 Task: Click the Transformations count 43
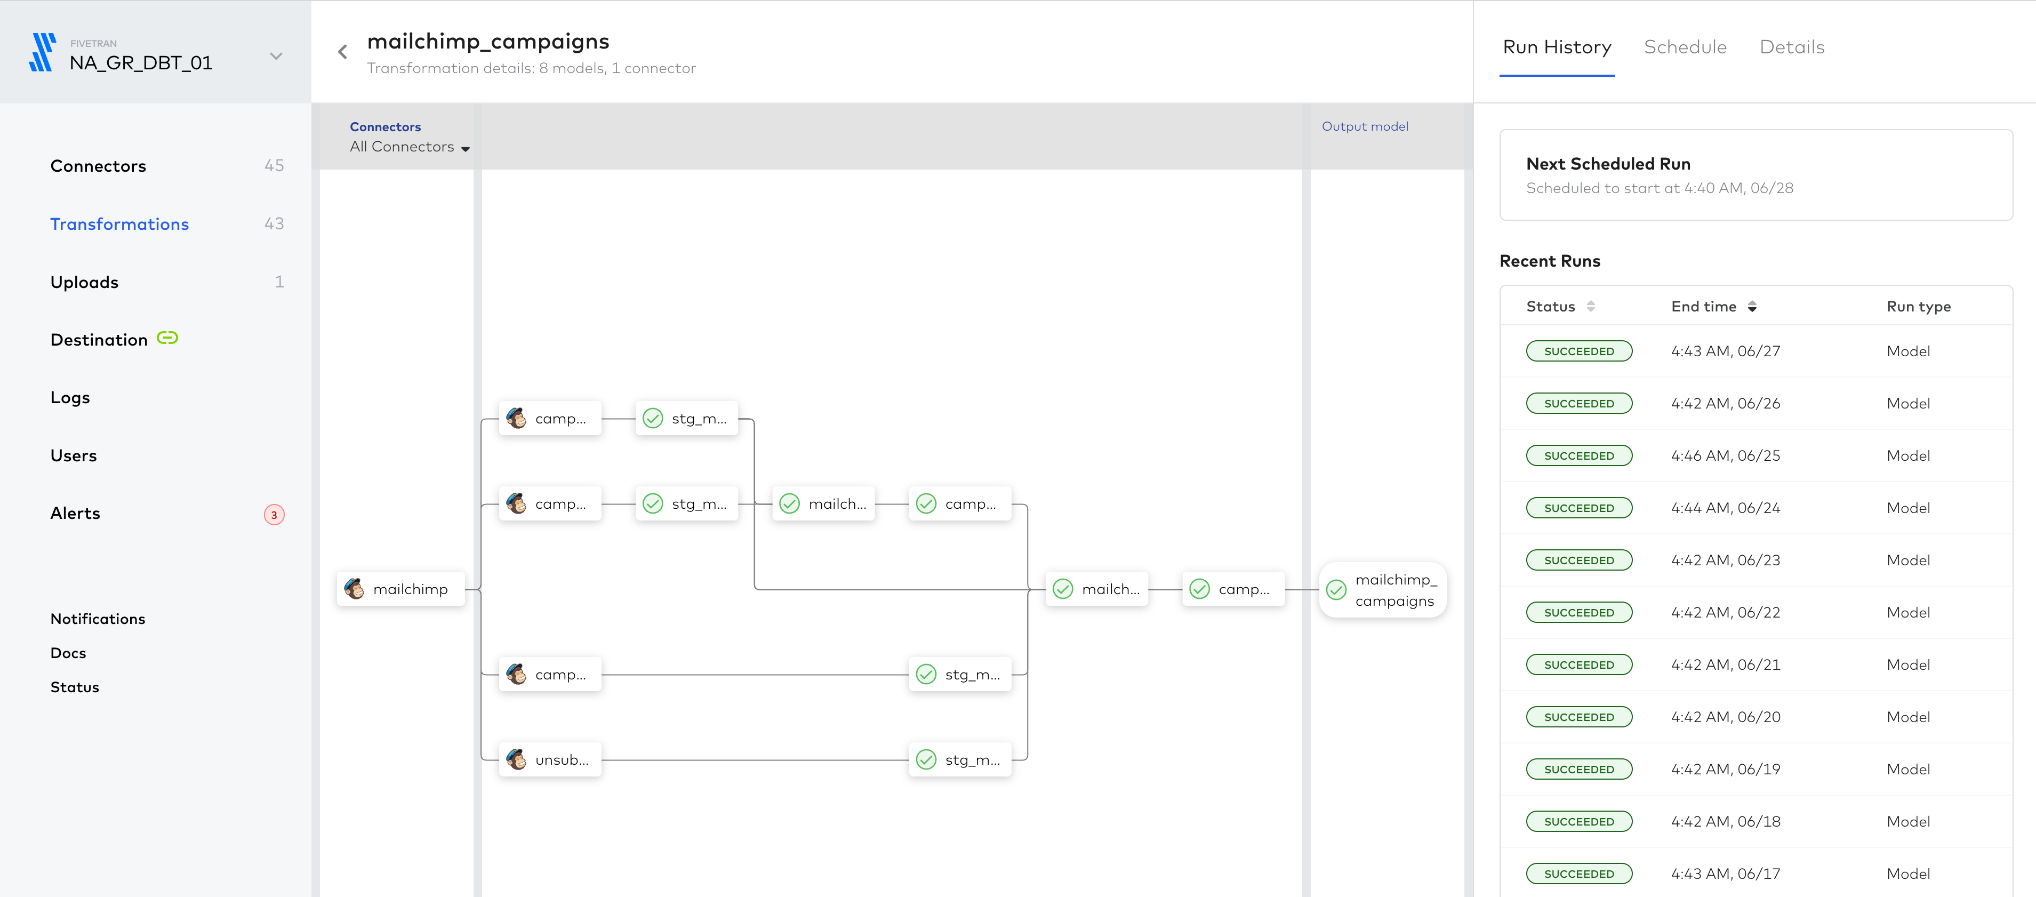(274, 225)
